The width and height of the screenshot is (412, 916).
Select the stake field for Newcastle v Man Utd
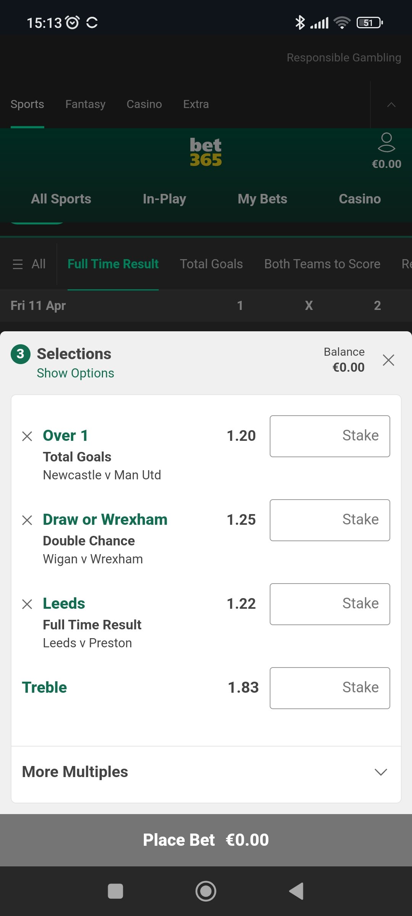coord(330,436)
